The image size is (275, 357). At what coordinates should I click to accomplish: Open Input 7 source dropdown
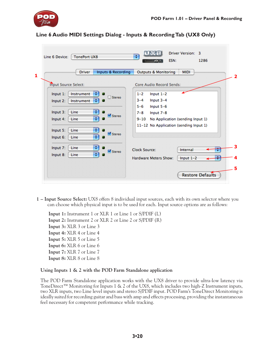pyautogui.click(x=84, y=148)
